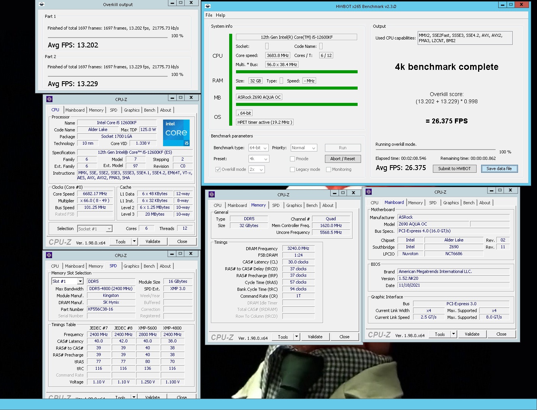537x410 pixels.
Task: Click Save data file button
Action: pos(499,169)
